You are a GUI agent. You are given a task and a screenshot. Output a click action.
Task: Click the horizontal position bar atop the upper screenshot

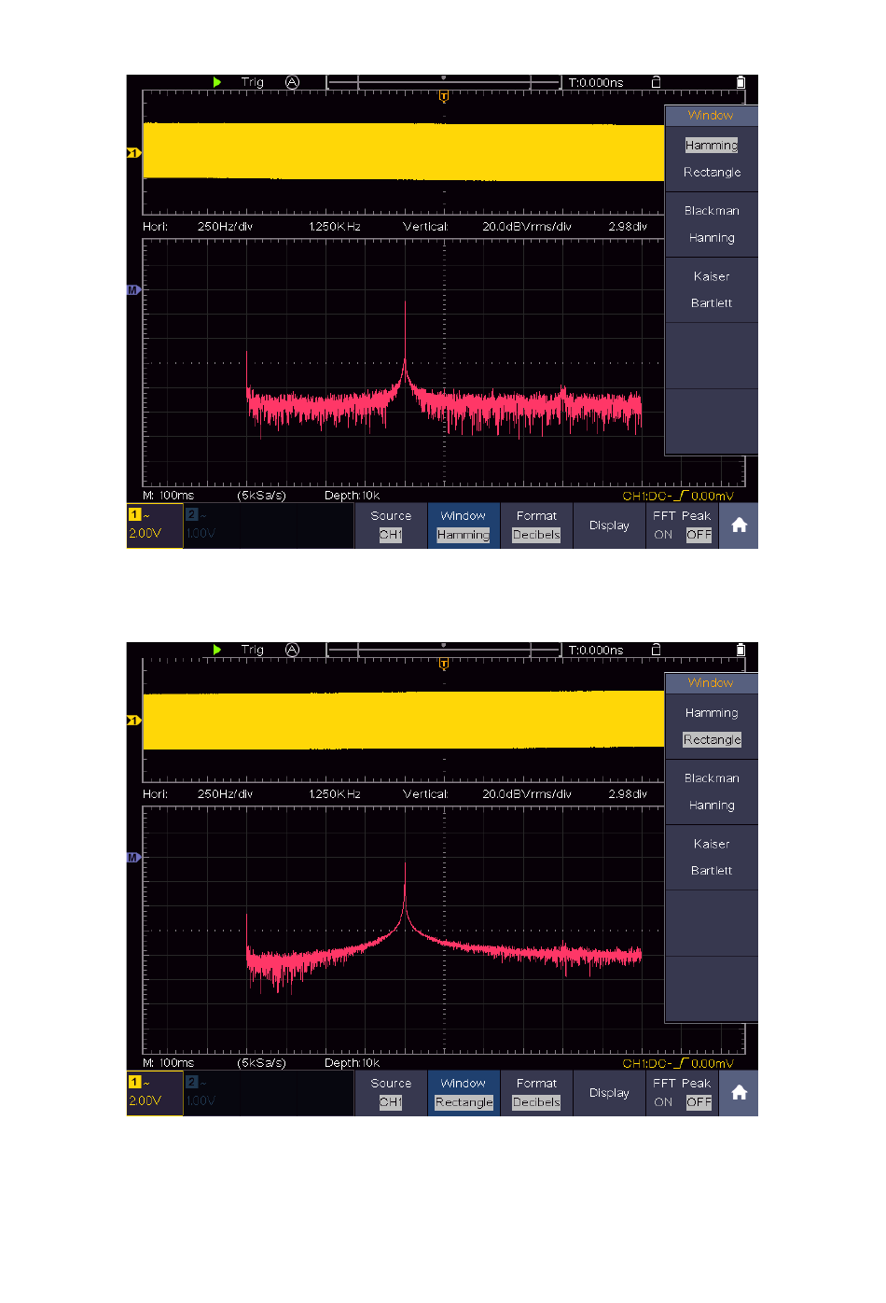click(x=444, y=83)
